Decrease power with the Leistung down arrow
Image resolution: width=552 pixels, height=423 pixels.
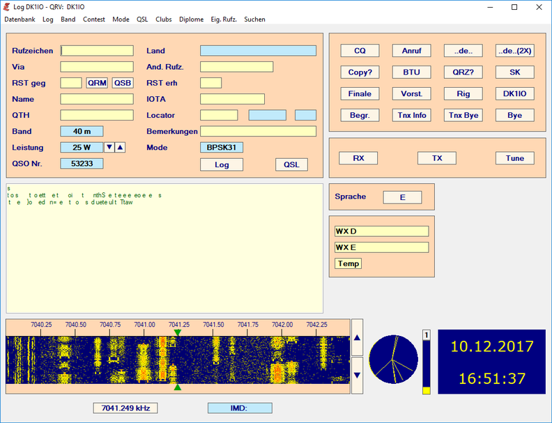click(109, 147)
